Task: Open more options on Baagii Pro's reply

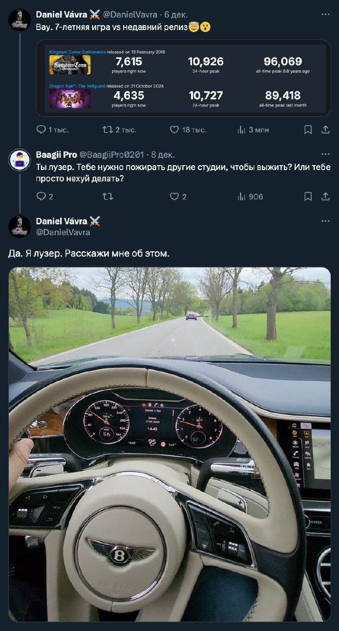Action: 325,154
